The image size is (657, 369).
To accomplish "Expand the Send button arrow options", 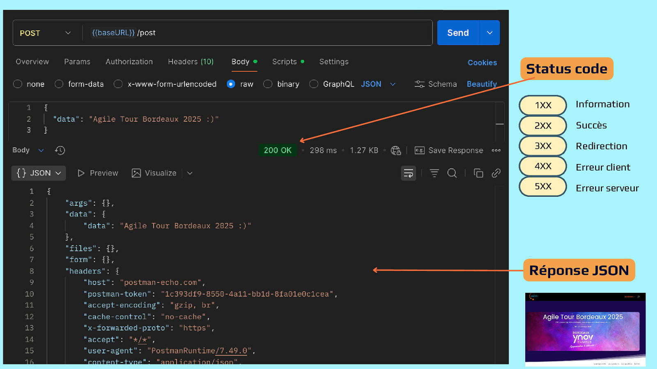I will (489, 33).
